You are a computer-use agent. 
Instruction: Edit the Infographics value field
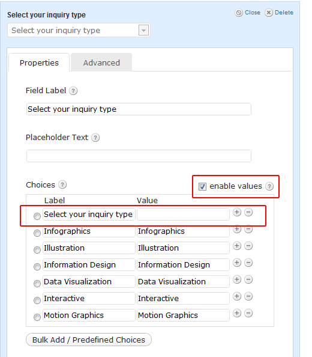(x=183, y=231)
